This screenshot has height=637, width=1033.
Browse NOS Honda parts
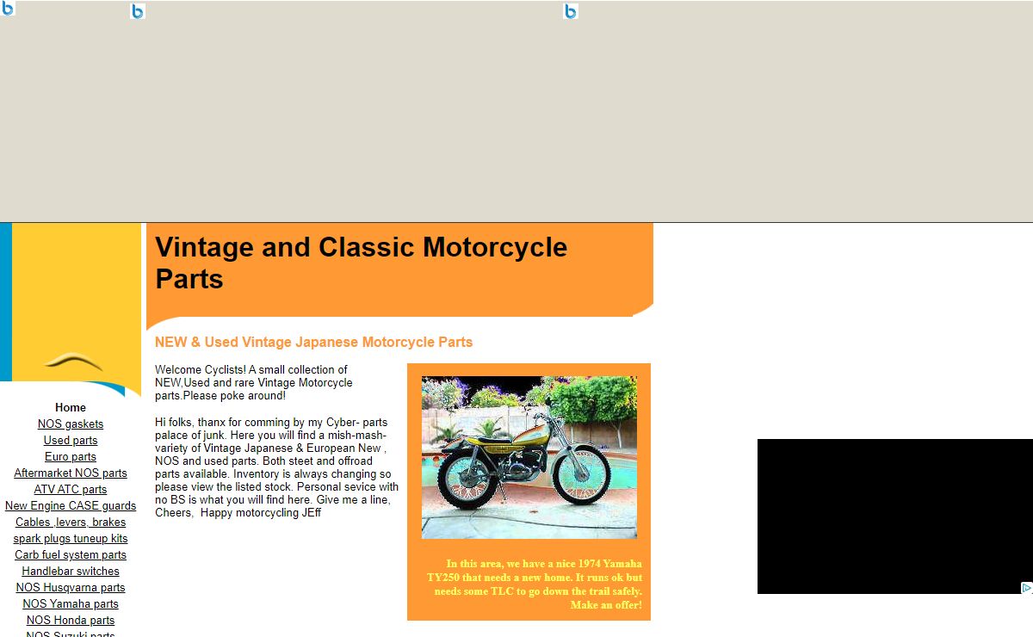pyautogui.click(x=71, y=621)
